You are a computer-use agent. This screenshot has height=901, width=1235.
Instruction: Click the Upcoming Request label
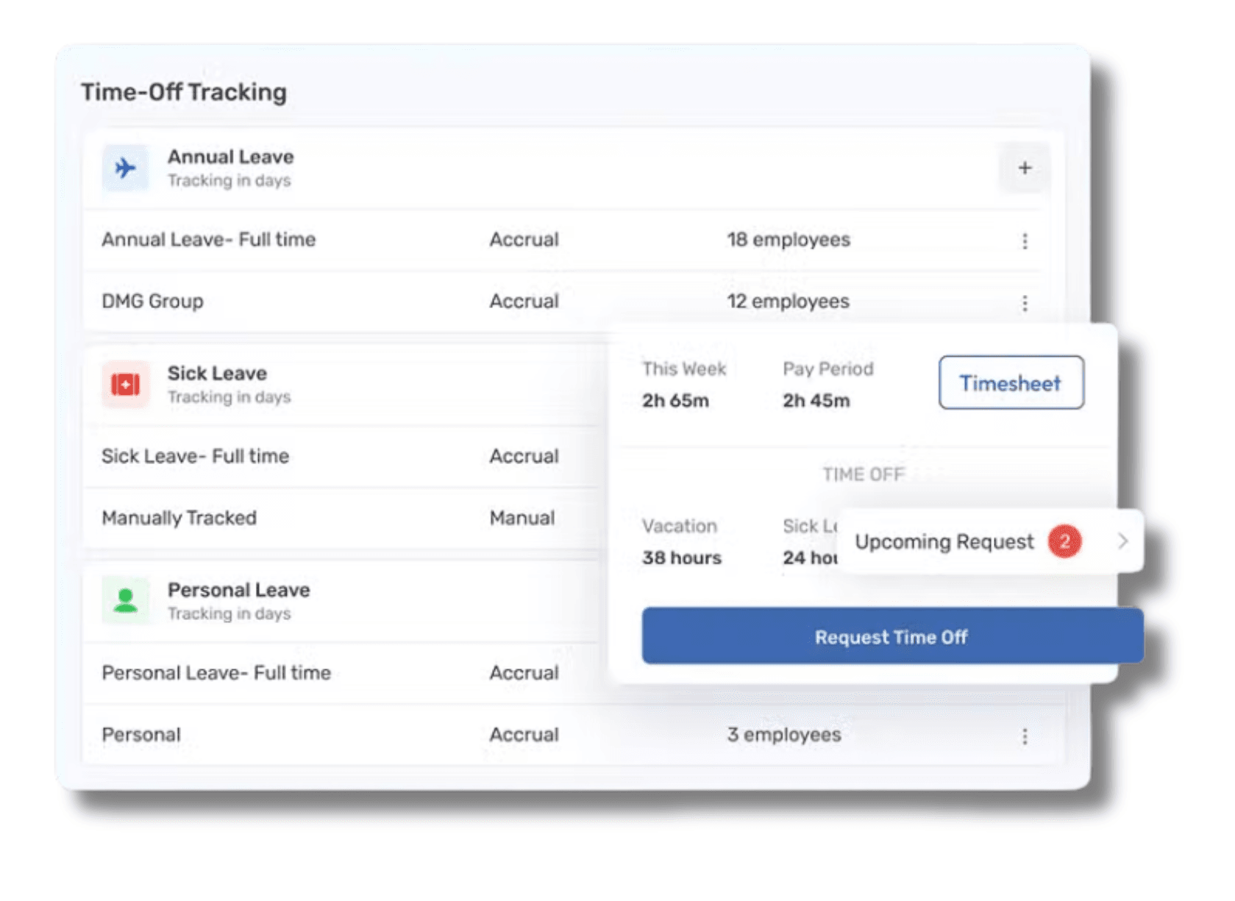(944, 542)
